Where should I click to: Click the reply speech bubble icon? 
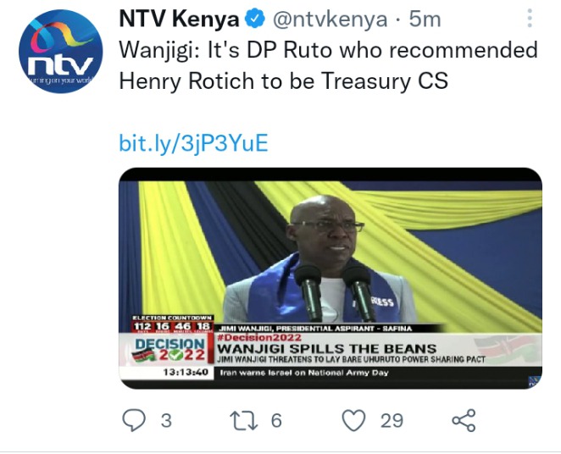point(134,420)
